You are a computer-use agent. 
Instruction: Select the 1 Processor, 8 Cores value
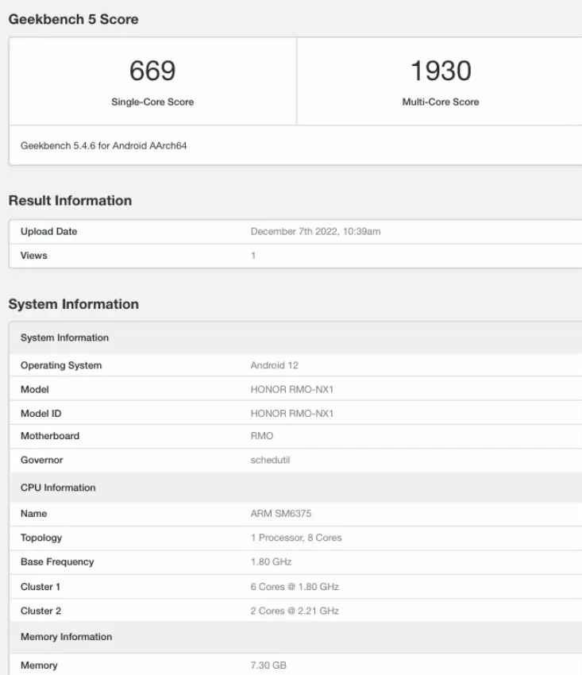tap(296, 538)
